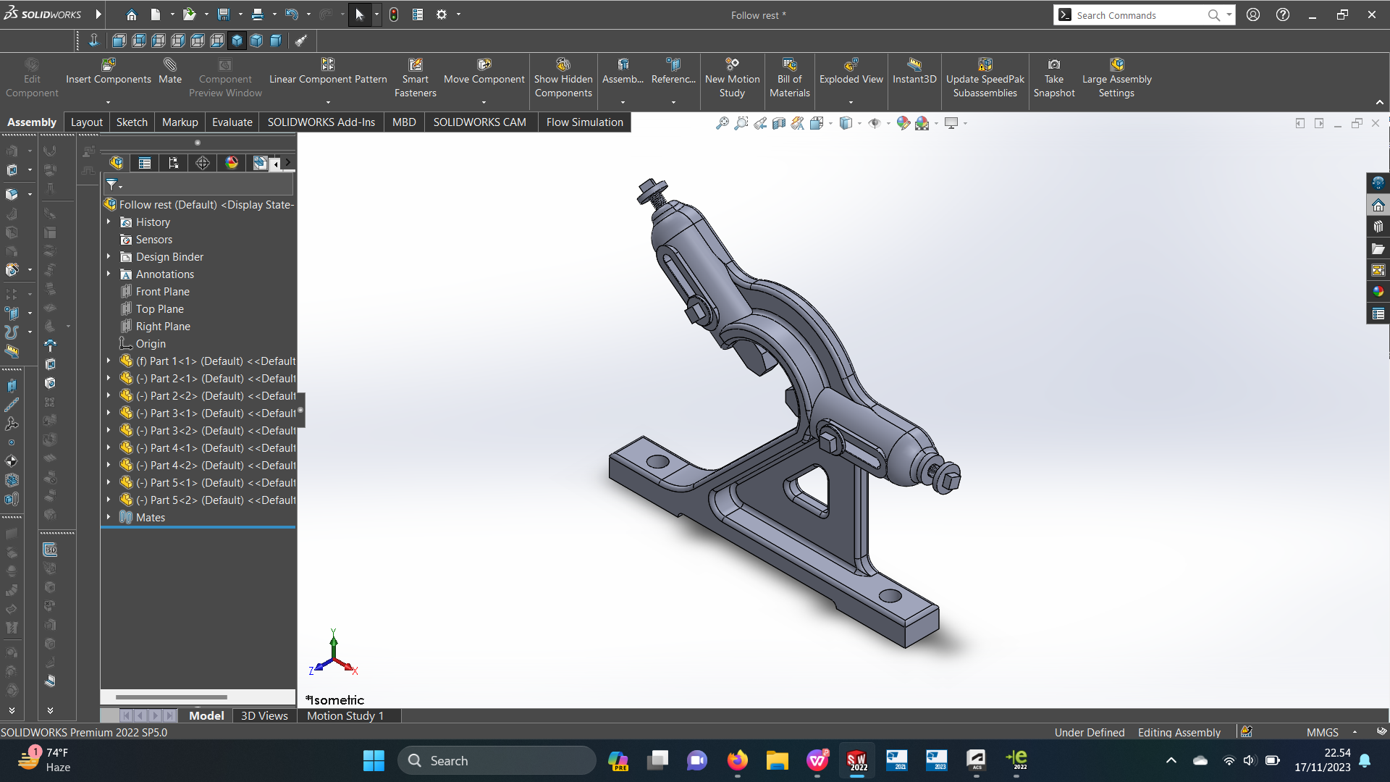Click the Print icon
Image resolution: width=1390 pixels, height=782 pixels.
pos(257,14)
